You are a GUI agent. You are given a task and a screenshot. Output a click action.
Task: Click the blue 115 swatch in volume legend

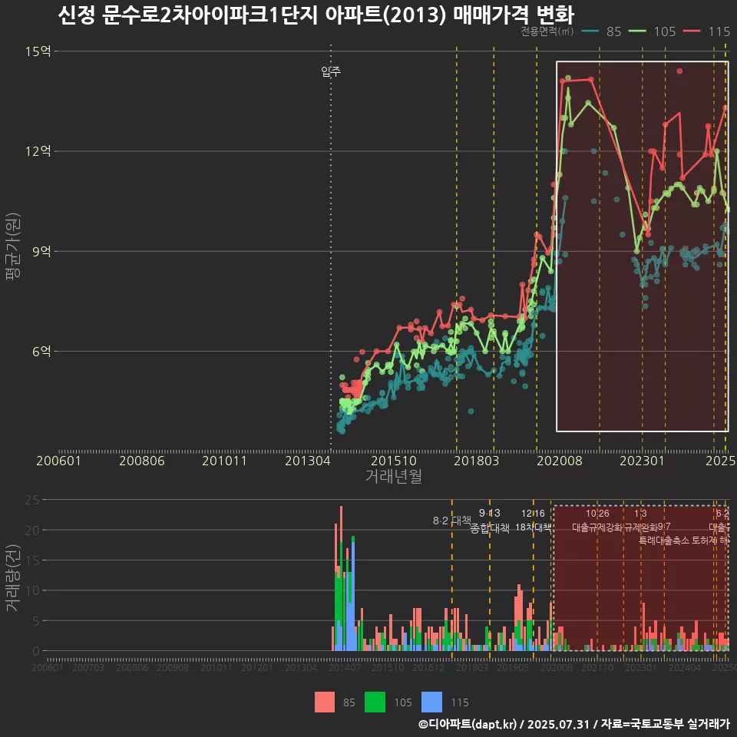[x=432, y=702]
